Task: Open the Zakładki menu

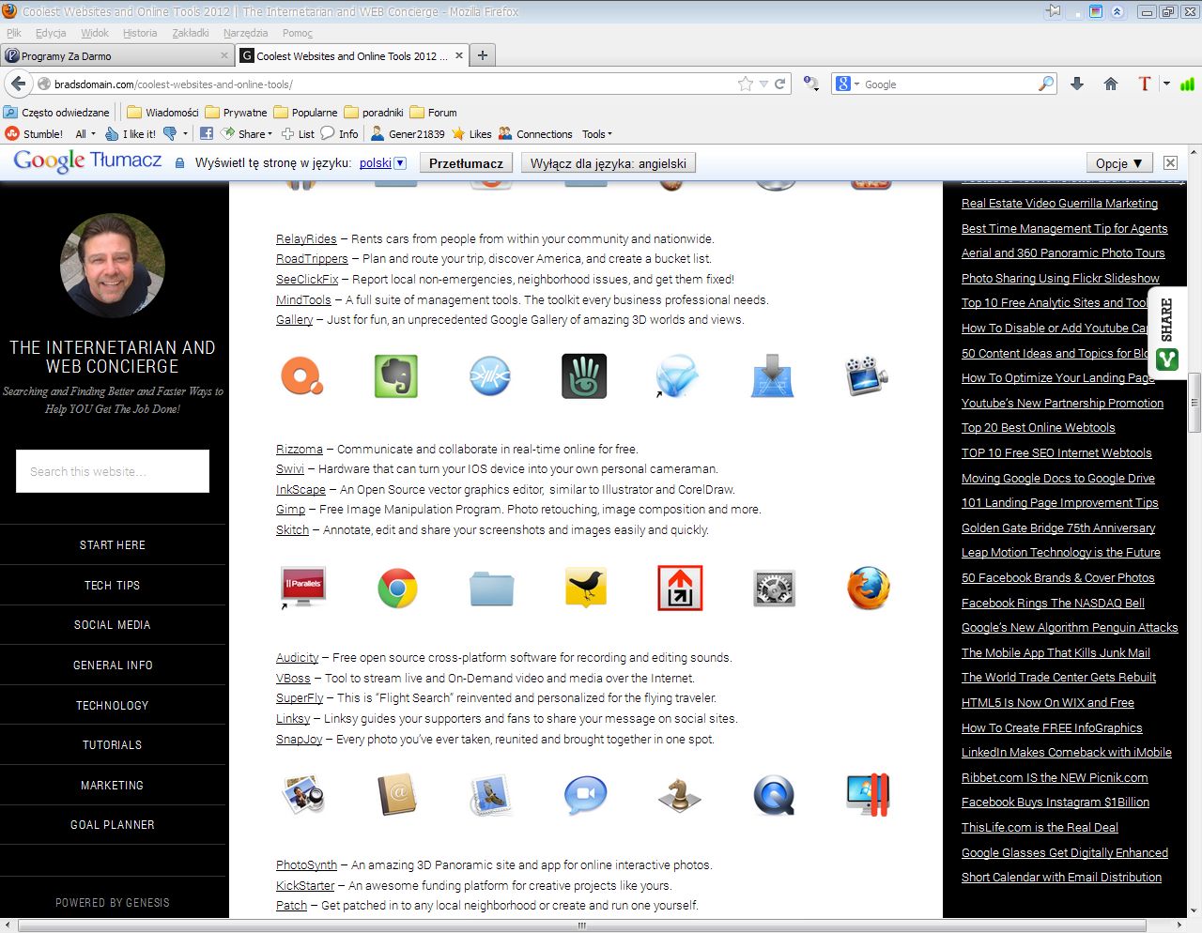Action: click(x=191, y=33)
